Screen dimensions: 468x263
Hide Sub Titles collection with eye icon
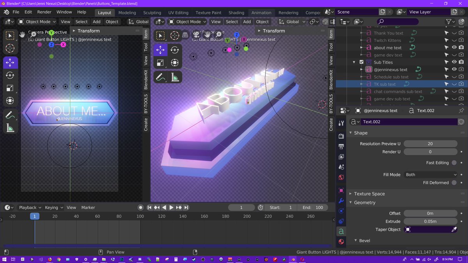(454, 62)
